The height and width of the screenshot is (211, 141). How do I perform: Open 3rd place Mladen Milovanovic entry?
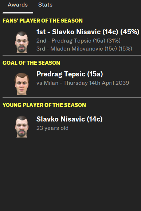[84, 49]
